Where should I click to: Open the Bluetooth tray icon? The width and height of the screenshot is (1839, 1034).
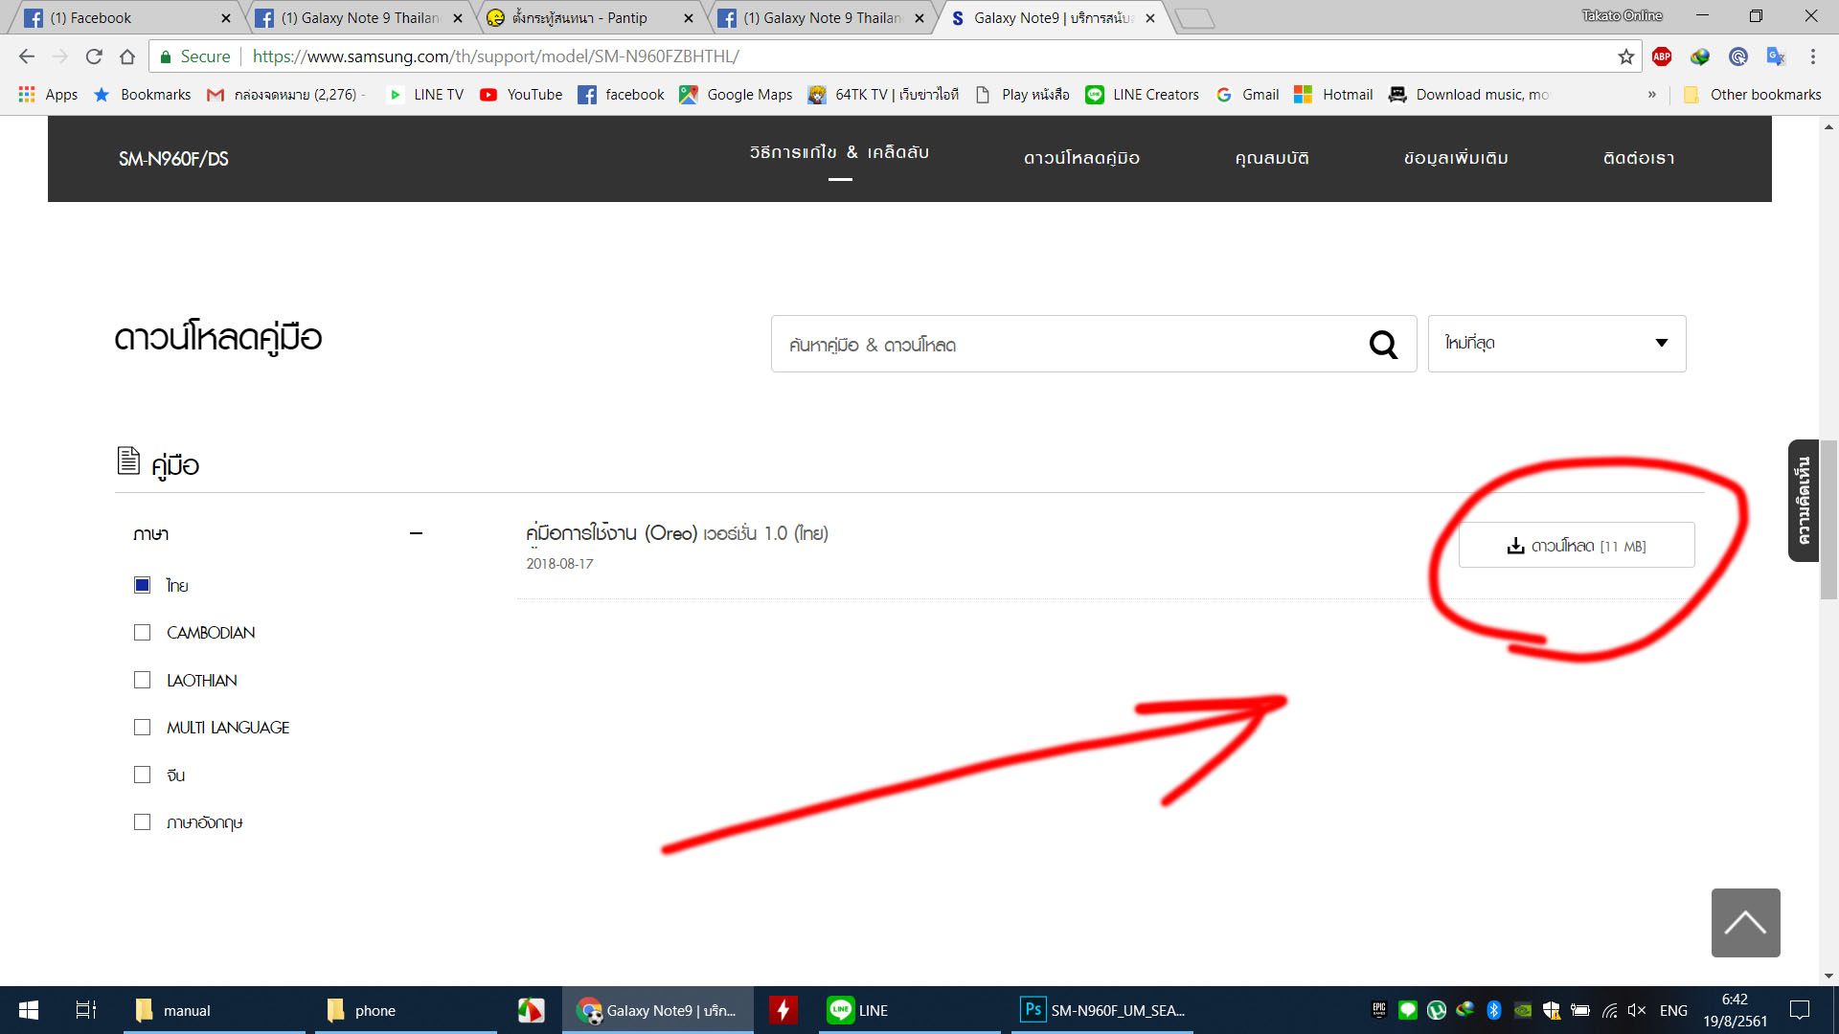click(x=1493, y=1010)
